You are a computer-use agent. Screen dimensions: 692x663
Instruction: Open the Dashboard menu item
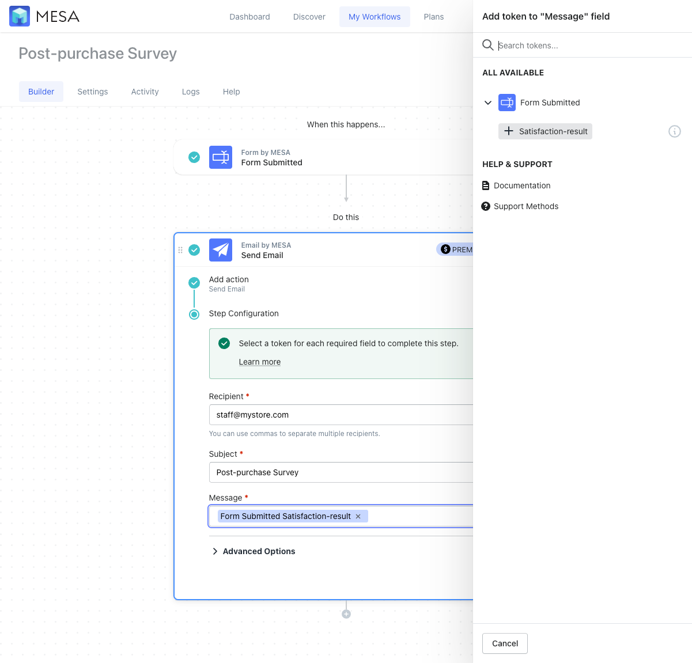[249, 17]
